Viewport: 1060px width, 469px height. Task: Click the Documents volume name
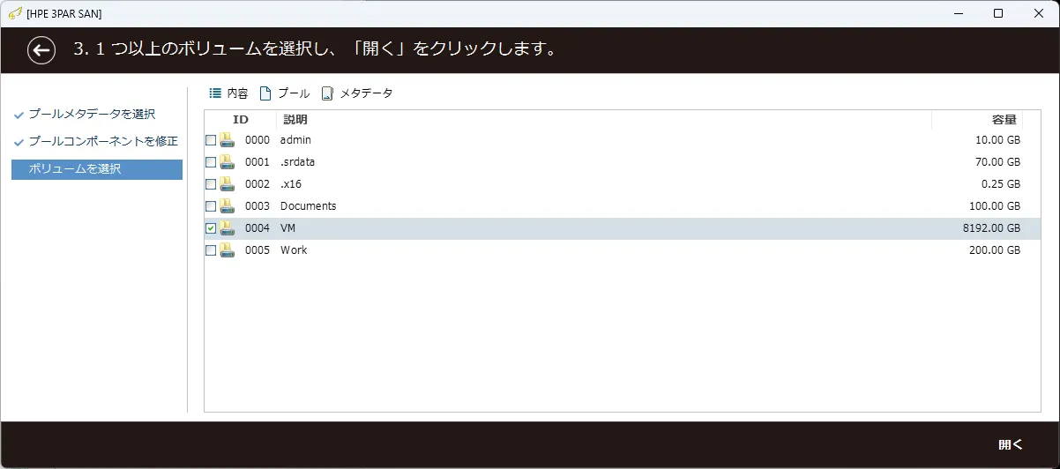click(x=309, y=206)
